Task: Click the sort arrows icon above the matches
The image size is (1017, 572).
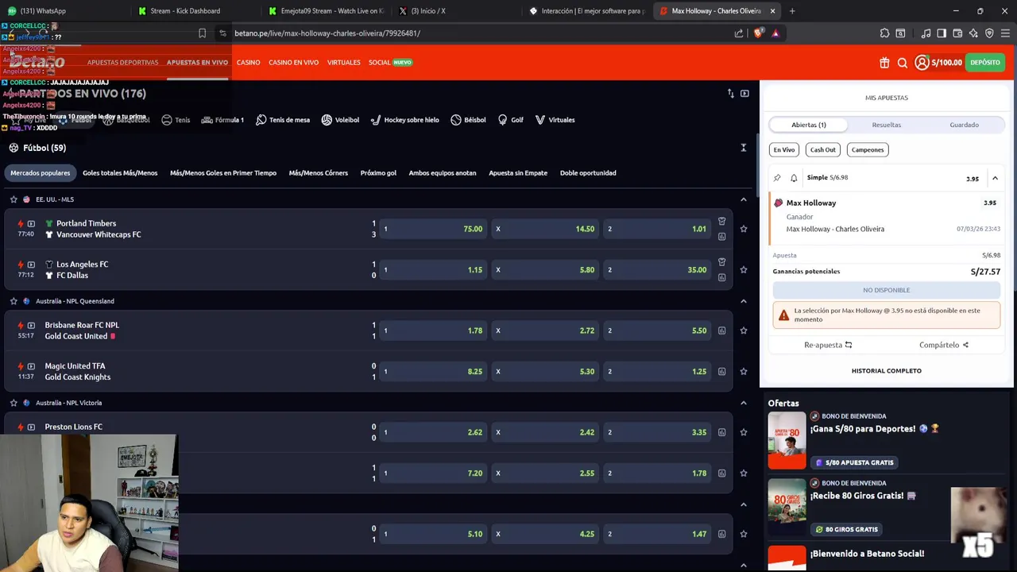Action: 730,94
